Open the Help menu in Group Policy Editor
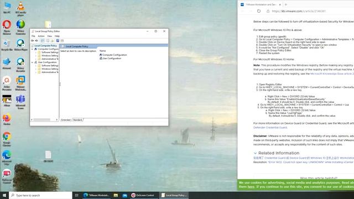354x199 pixels. (x=57, y=36)
